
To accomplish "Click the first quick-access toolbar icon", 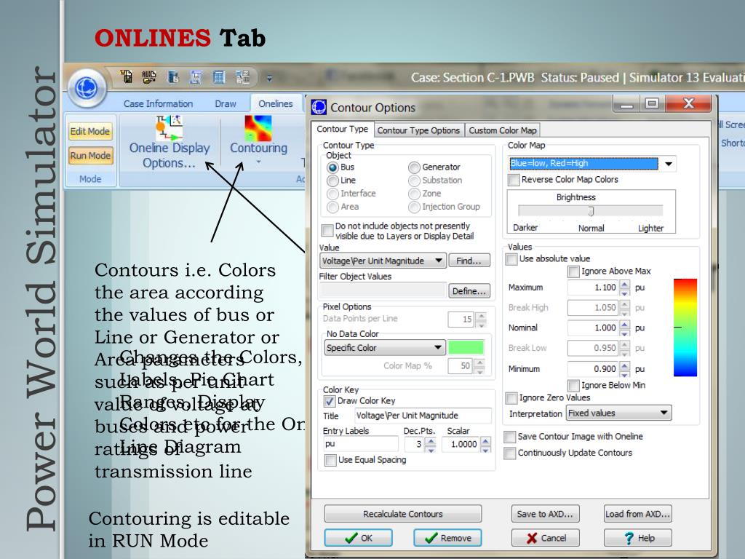I will point(126,77).
